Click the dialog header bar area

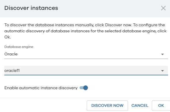(x=85, y=9)
